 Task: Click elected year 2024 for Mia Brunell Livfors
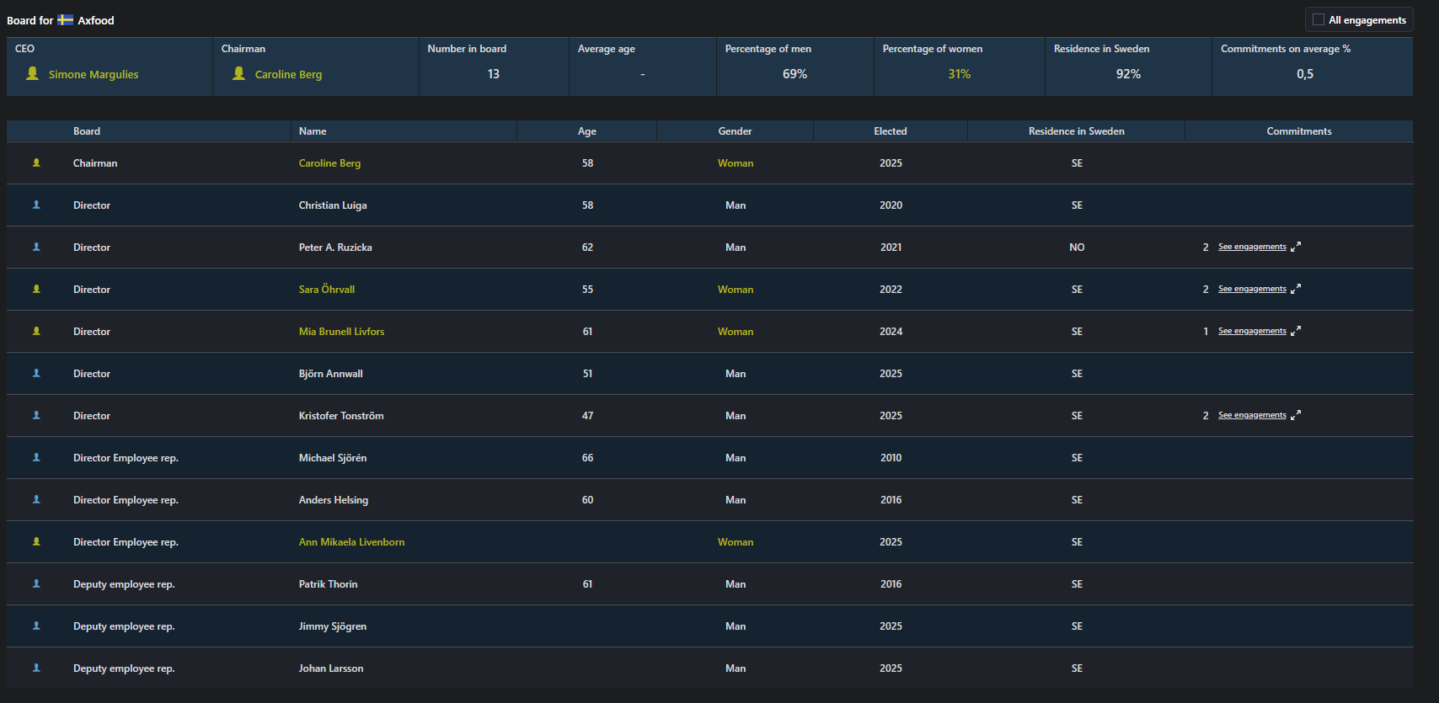tap(891, 332)
